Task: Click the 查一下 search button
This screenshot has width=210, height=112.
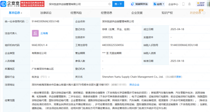Action: coord(118,4)
